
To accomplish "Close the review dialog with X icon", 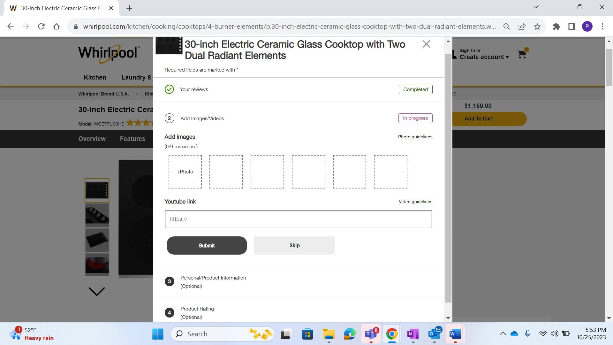I will click(x=426, y=44).
